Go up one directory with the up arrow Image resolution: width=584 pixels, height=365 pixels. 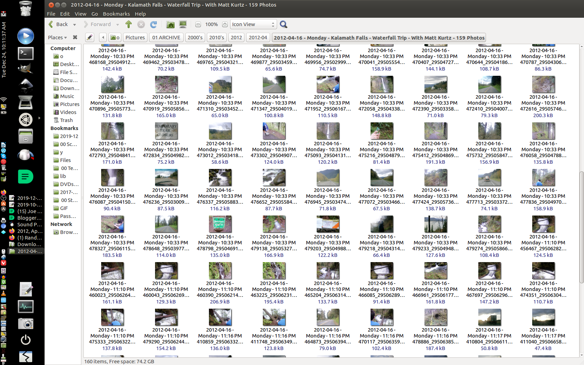coord(128,24)
